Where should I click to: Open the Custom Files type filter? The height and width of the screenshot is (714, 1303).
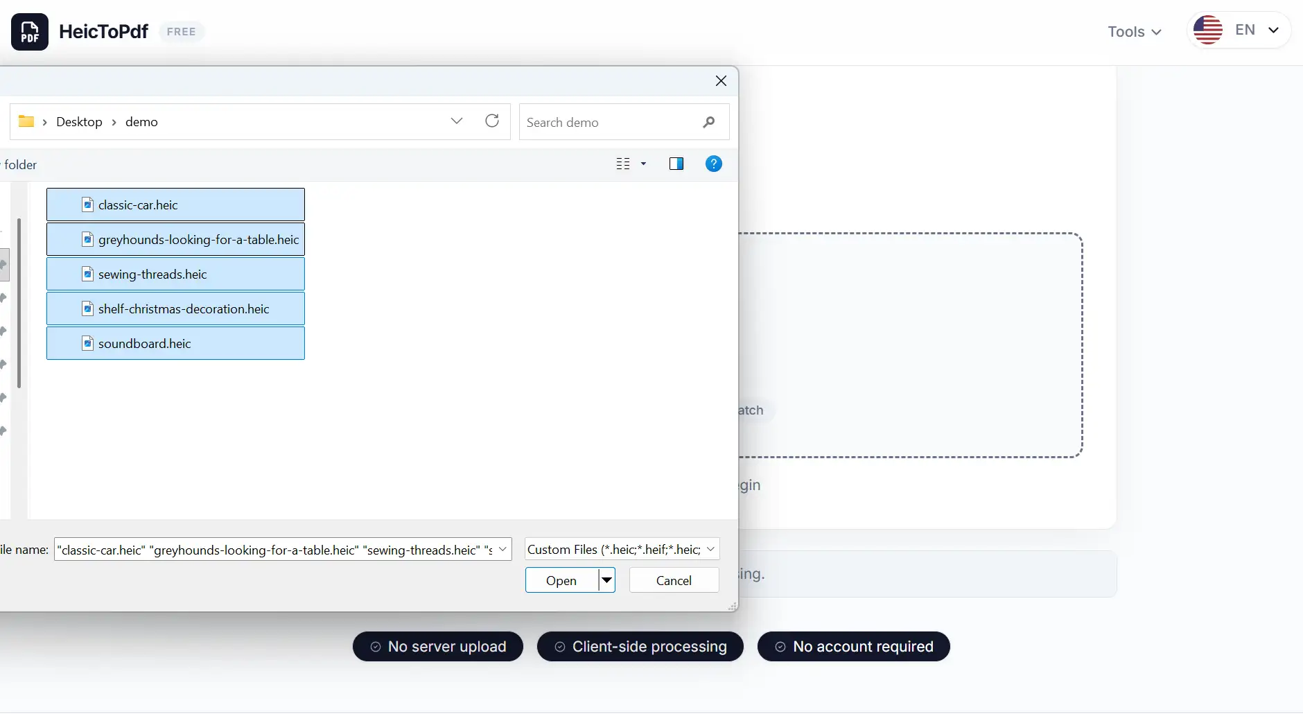tap(622, 549)
